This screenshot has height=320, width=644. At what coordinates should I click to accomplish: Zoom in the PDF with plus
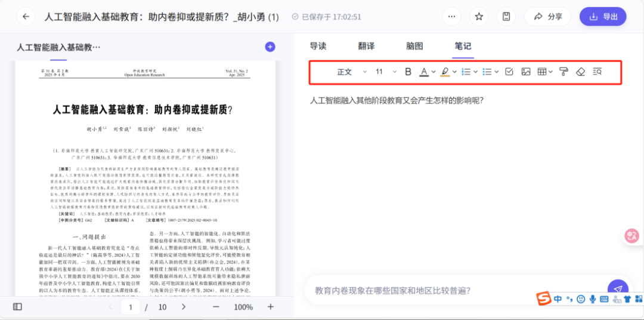271,307
